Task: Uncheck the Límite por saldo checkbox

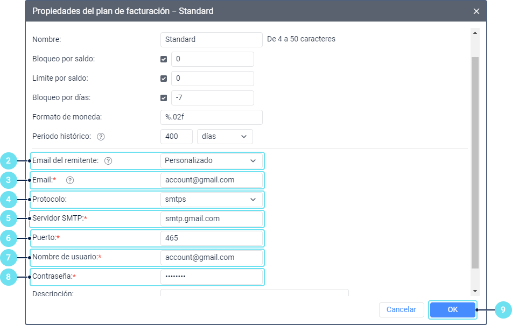Action: pyautogui.click(x=164, y=79)
